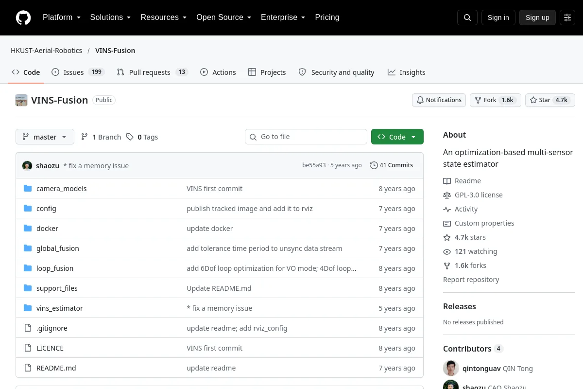Fork the VINS-Fusion repository
Image resolution: width=583 pixels, height=389 pixels.
click(x=496, y=100)
